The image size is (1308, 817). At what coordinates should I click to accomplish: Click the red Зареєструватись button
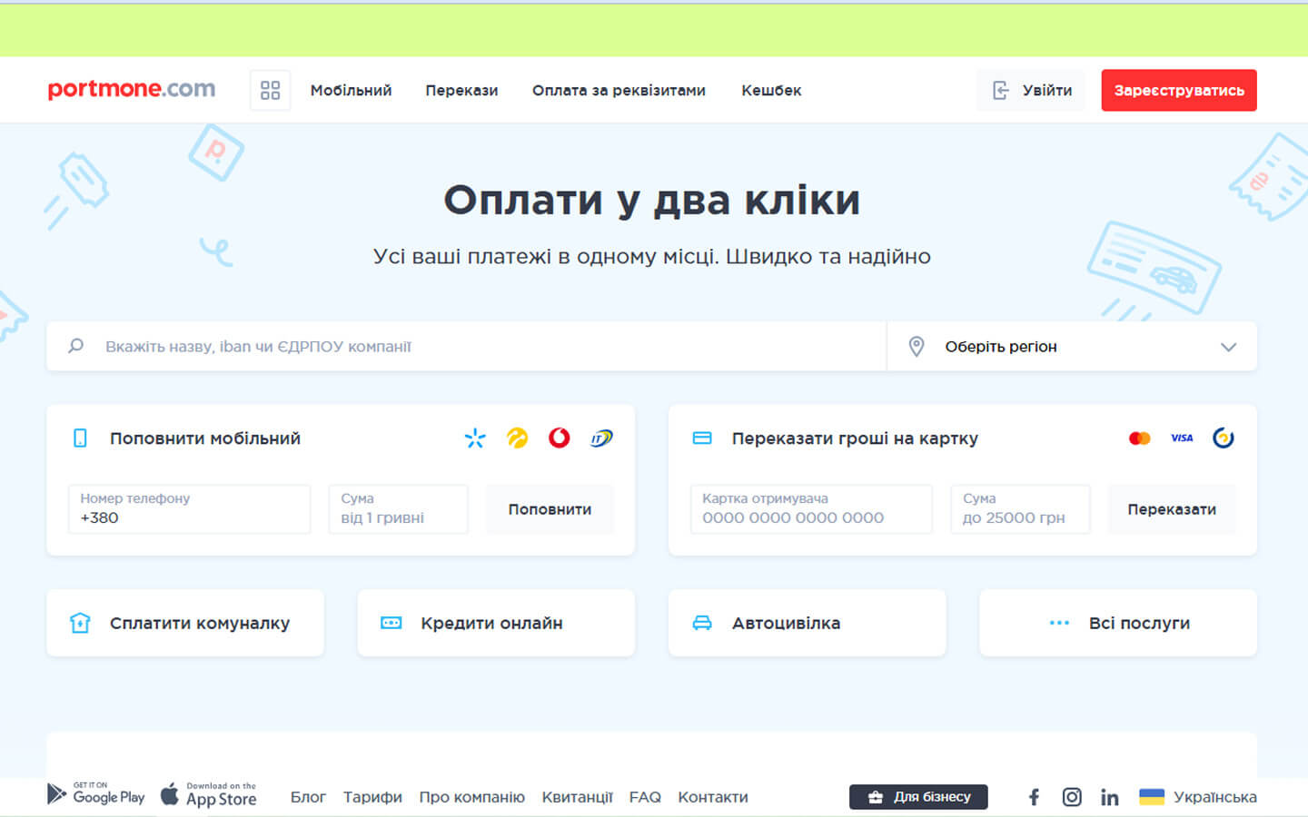pyautogui.click(x=1179, y=90)
